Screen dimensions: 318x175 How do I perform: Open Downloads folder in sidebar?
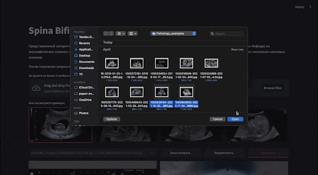[x=84, y=68]
